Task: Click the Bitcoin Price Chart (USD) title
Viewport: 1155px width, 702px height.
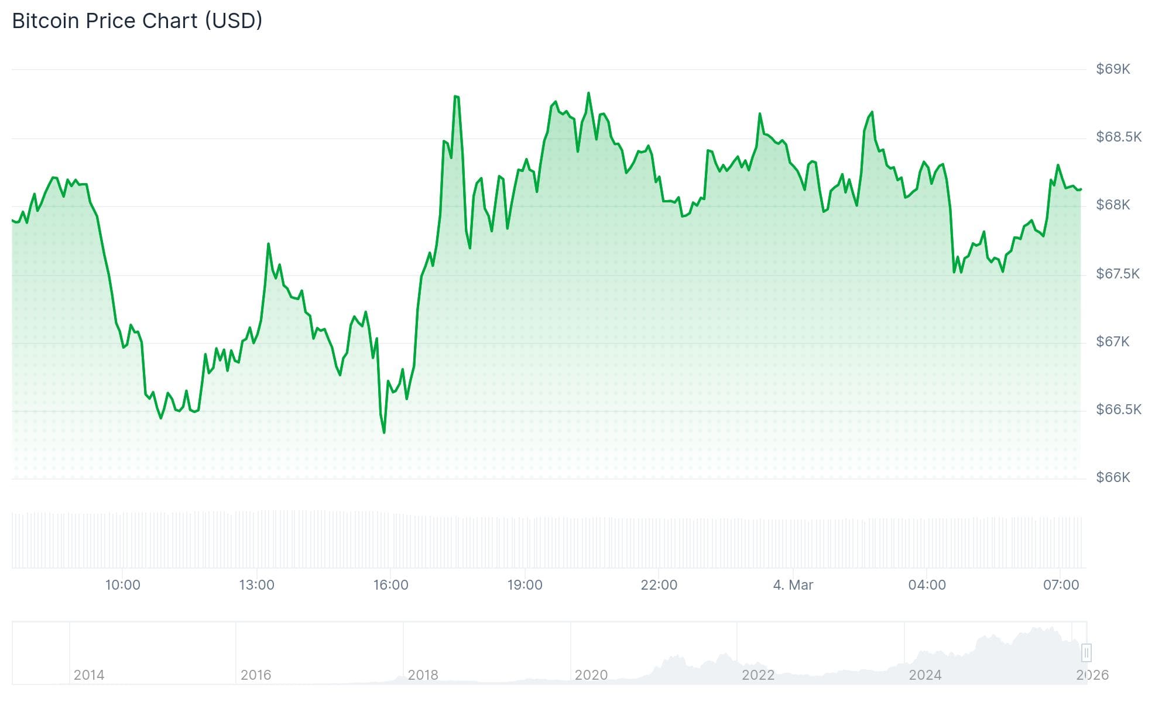Action: (137, 21)
